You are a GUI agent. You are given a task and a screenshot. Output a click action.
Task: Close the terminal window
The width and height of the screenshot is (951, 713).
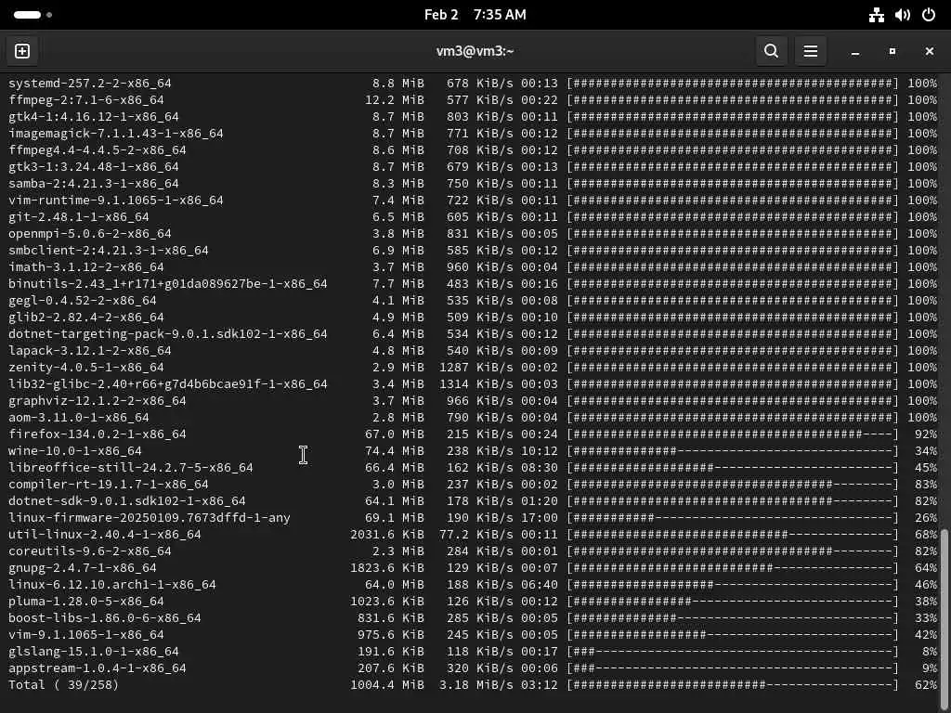[929, 52]
